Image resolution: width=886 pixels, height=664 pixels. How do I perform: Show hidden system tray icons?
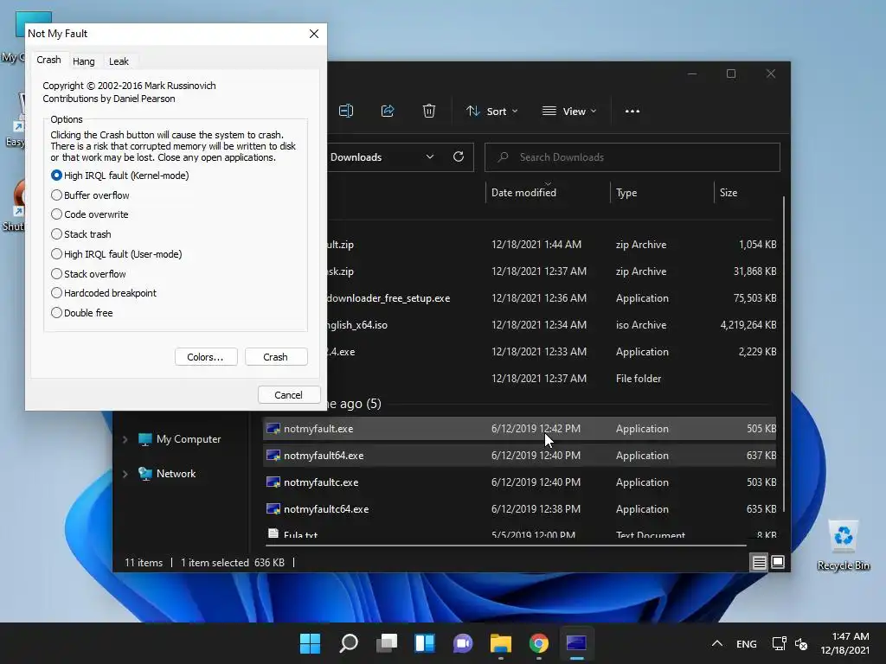pyautogui.click(x=716, y=643)
